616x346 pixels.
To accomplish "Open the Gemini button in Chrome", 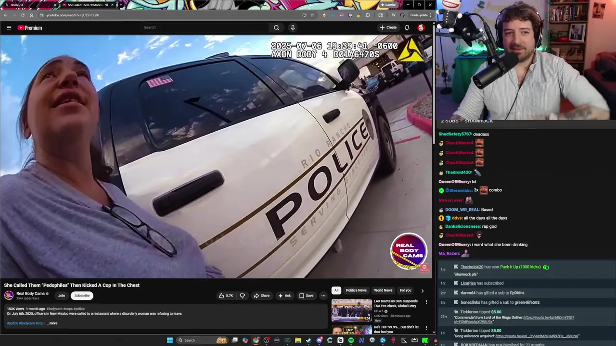I will coord(388,5).
